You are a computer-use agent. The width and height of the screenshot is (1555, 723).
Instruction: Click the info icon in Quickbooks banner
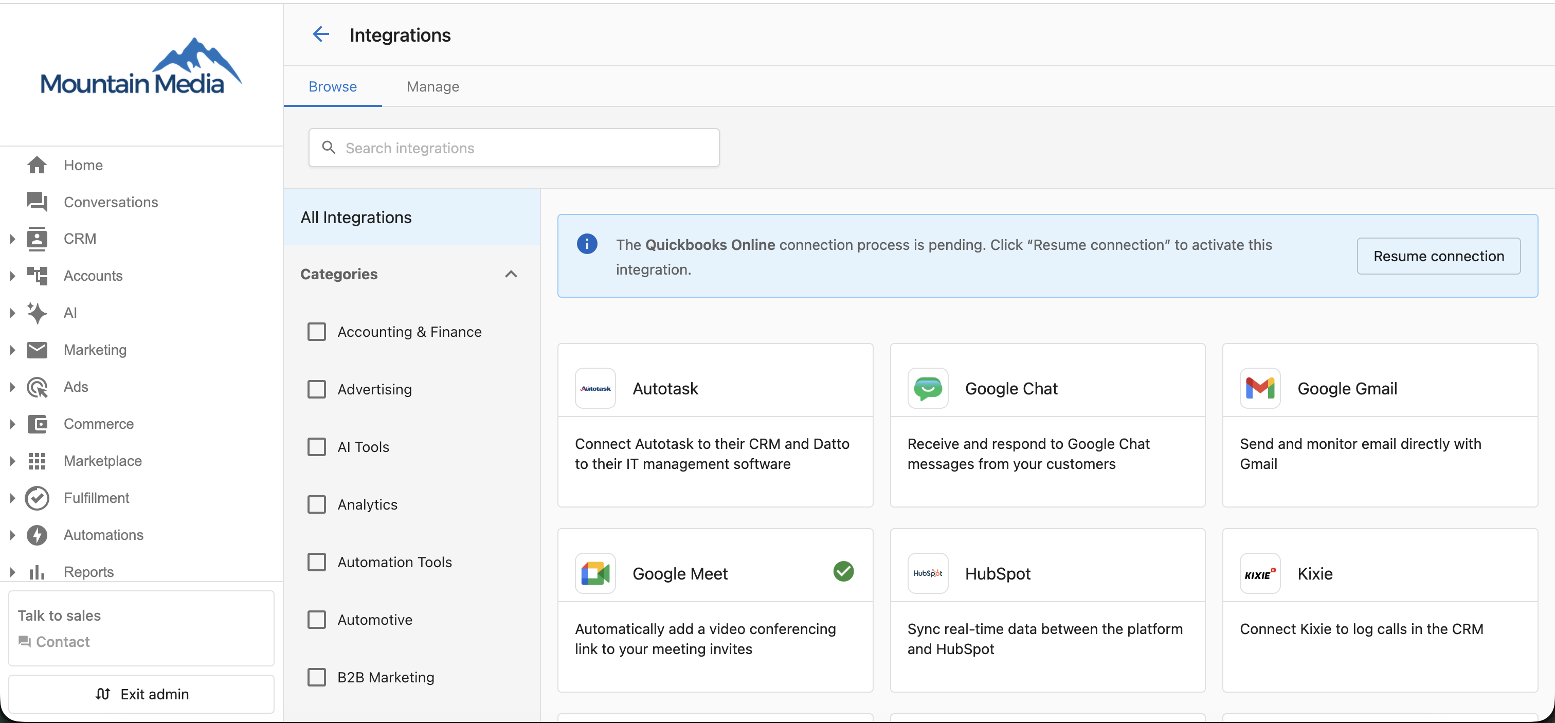(587, 244)
